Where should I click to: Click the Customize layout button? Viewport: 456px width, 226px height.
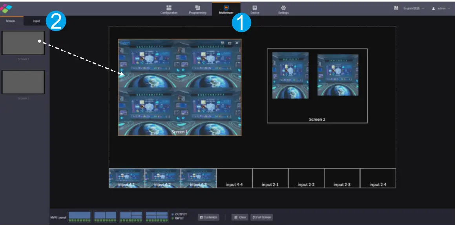[x=209, y=217]
